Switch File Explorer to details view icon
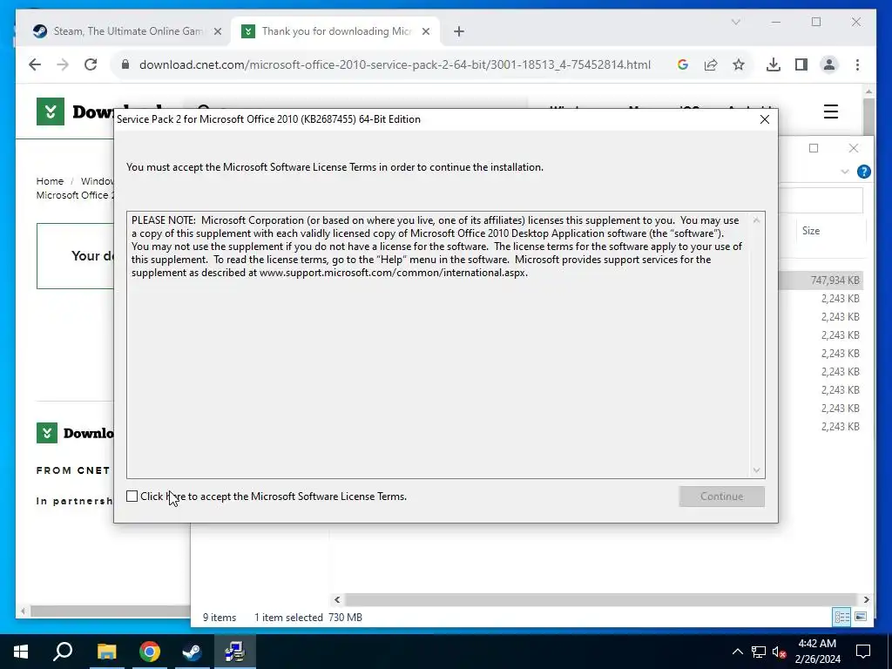The height and width of the screenshot is (669, 892). 841,617
